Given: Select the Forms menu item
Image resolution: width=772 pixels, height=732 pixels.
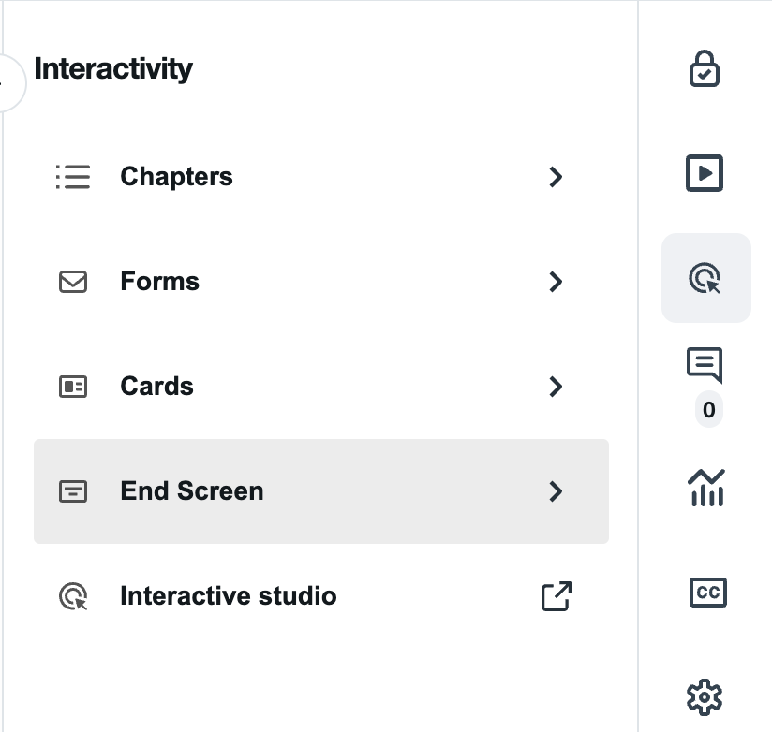Looking at the screenshot, I should point(159,282).
